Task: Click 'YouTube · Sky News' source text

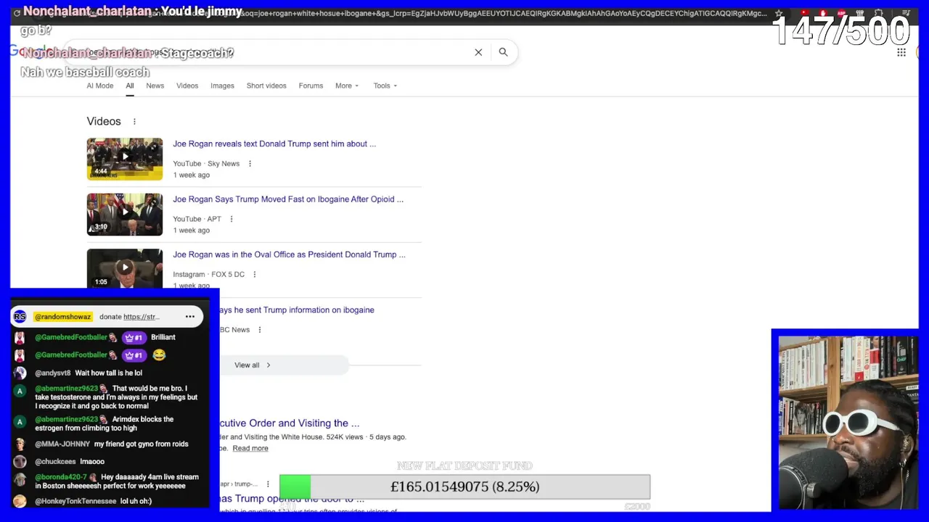Action: tap(206, 164)
